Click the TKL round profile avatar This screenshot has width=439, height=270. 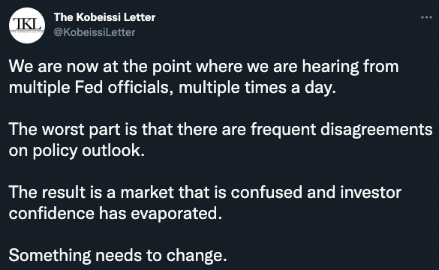coord(27,25)
